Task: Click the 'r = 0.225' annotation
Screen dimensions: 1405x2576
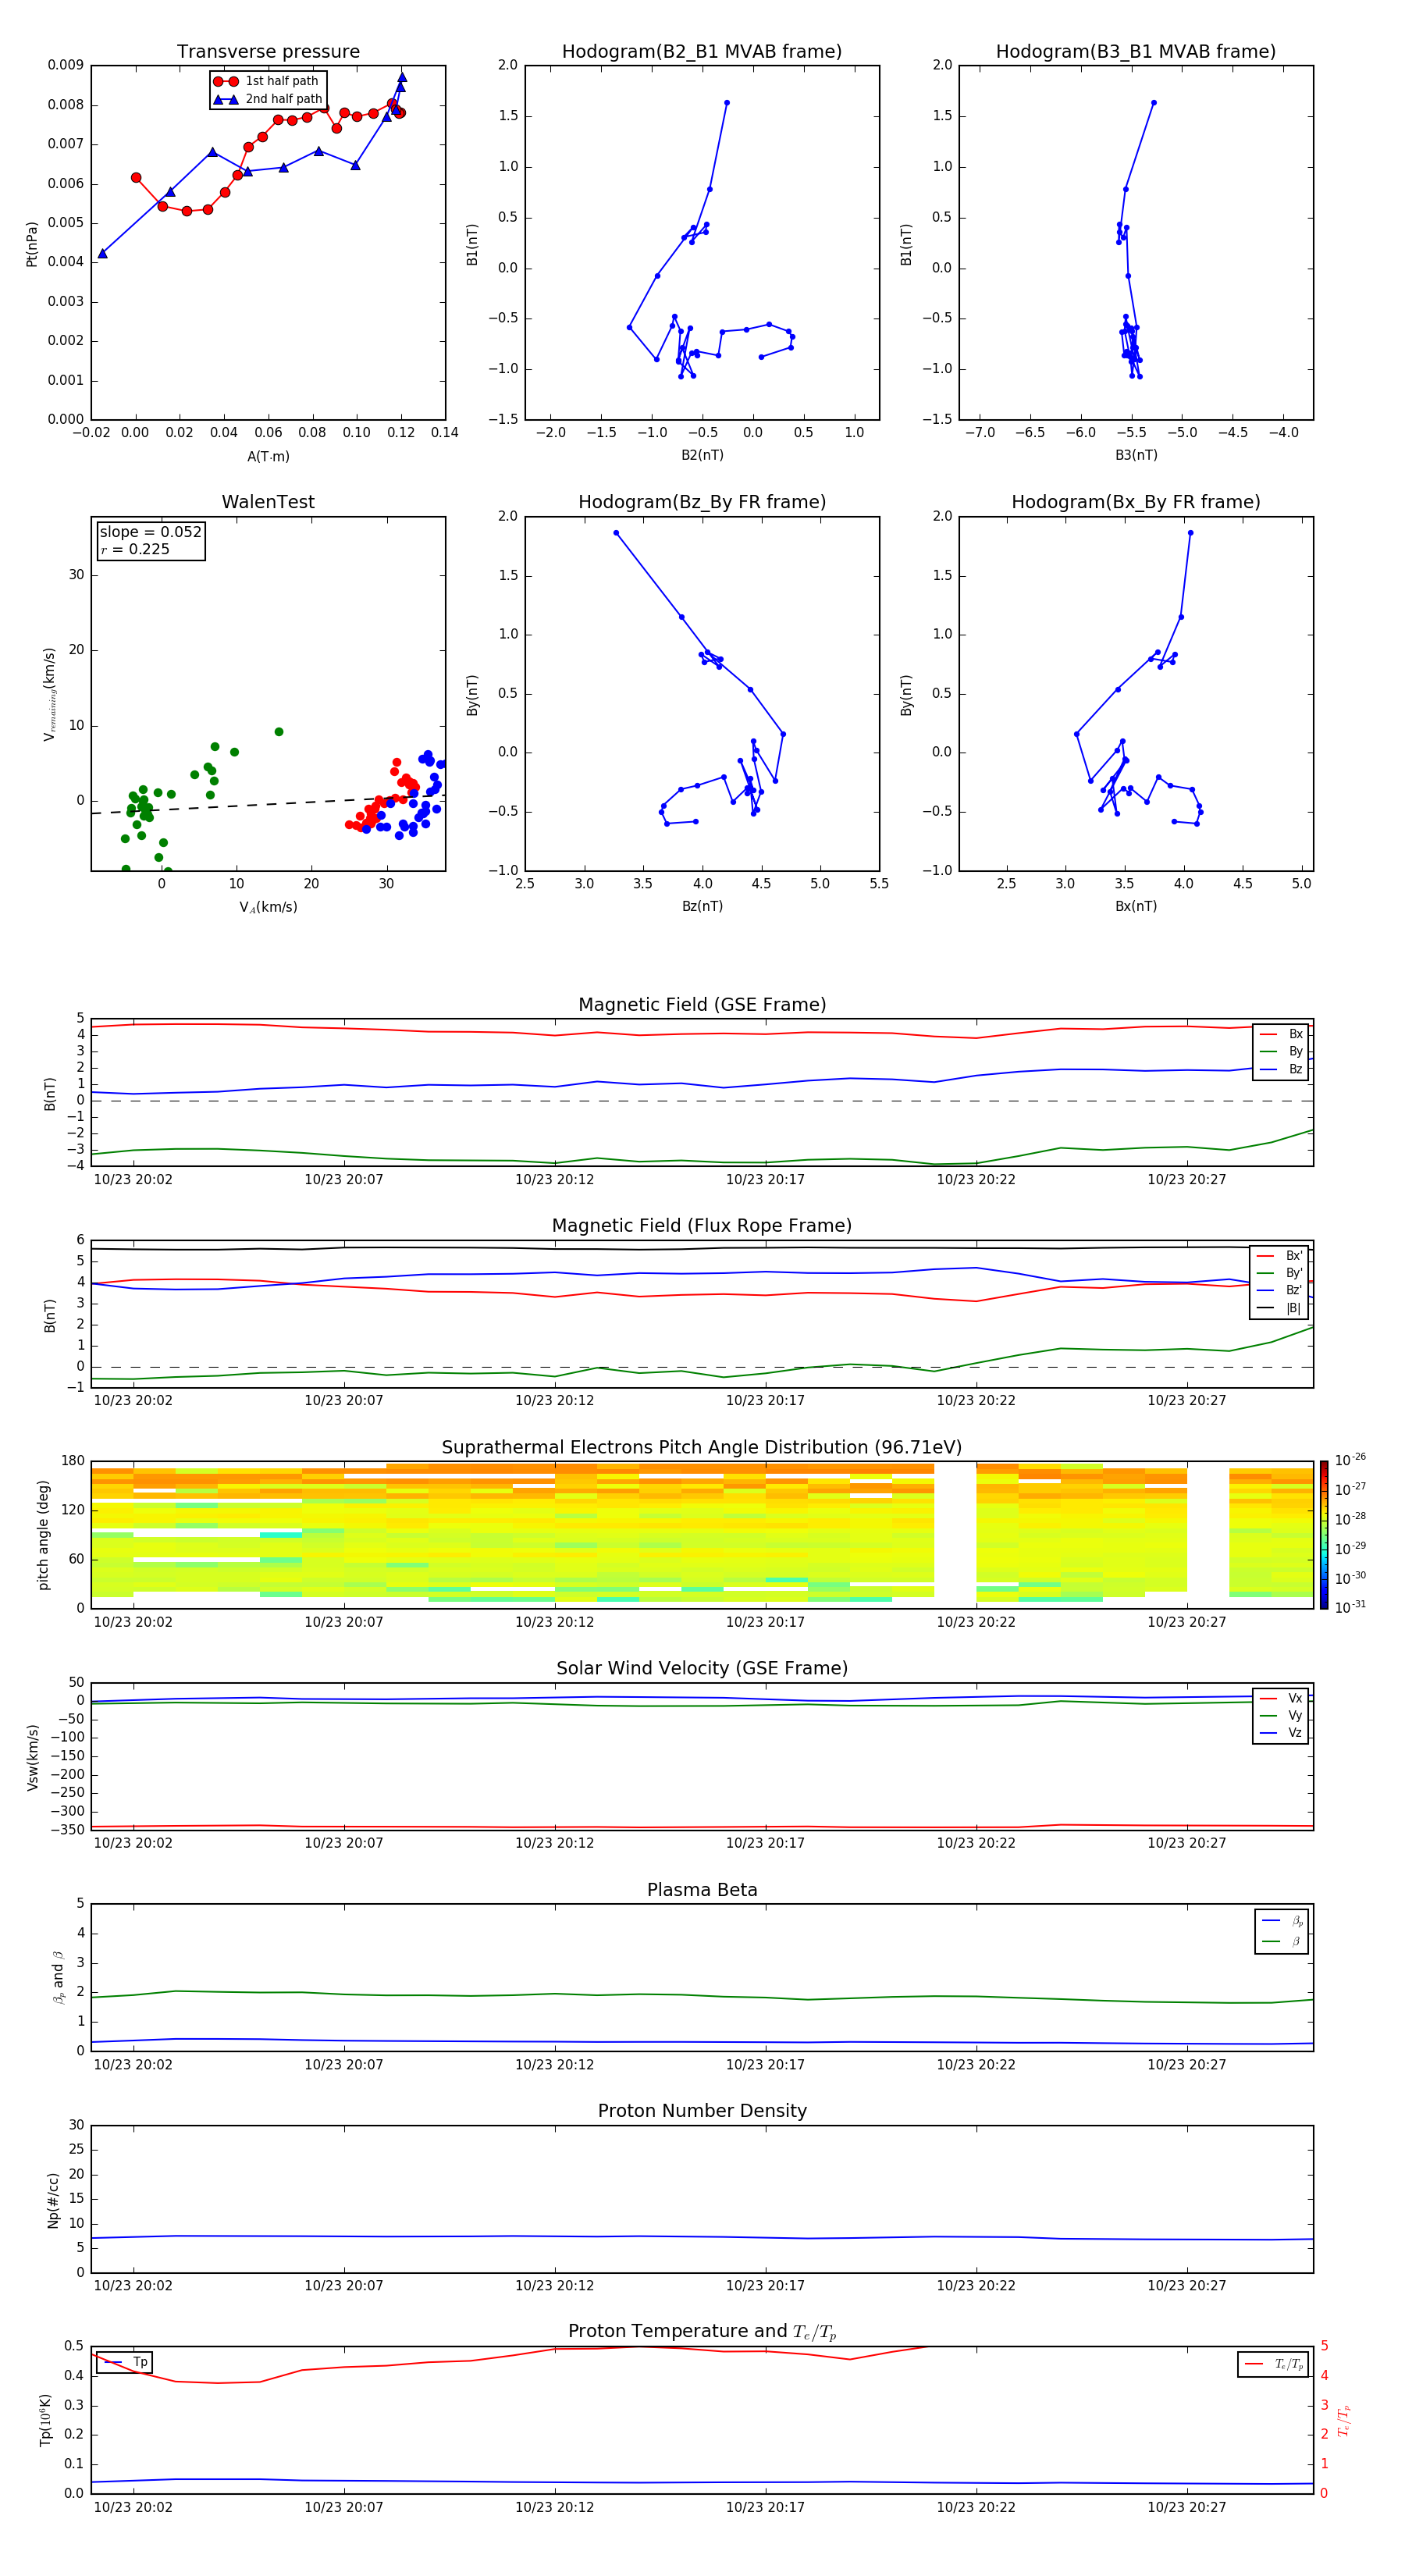Action: pyautogui.click(x=135, y=549)
